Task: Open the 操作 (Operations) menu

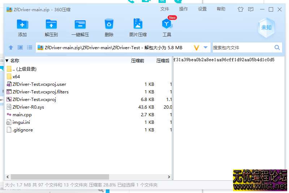Action: point(184,9)
